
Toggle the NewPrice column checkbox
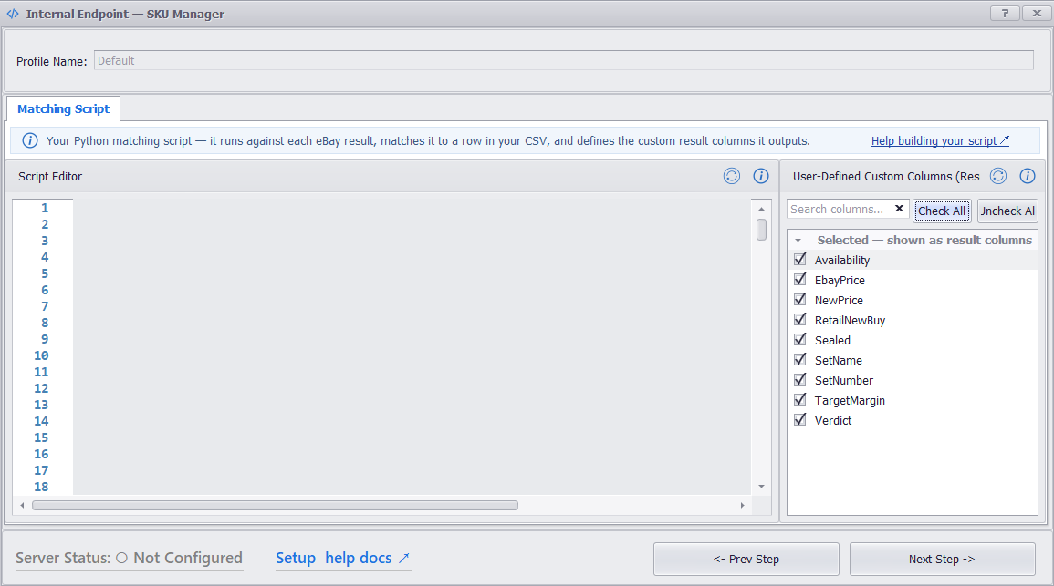(x=800, y=299)
